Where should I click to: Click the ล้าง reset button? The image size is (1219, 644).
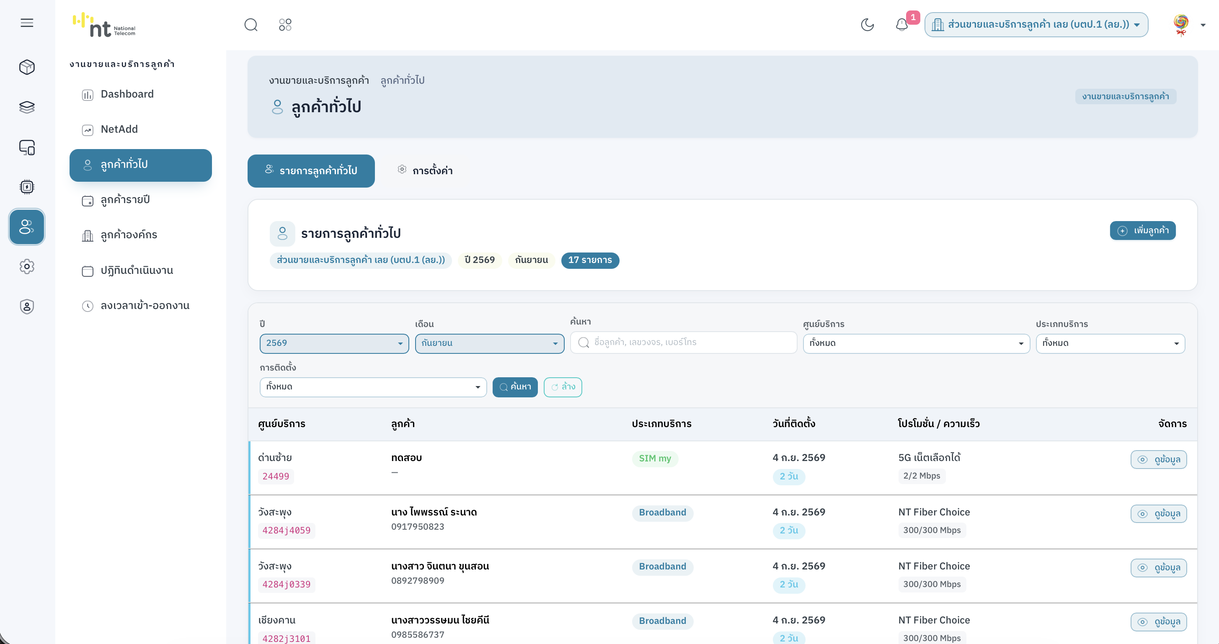(x=563, y=387)
